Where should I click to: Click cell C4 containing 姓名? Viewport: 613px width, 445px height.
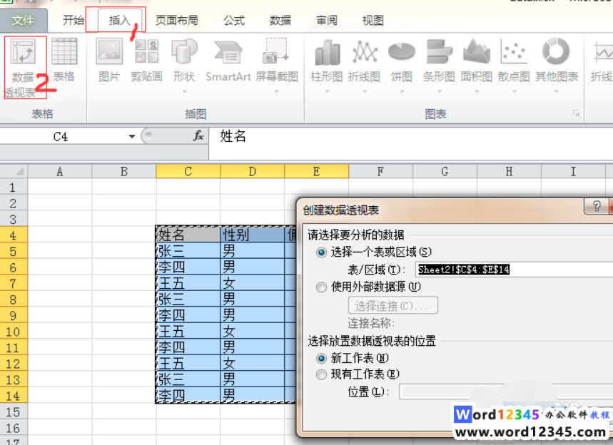coord(188,235)
